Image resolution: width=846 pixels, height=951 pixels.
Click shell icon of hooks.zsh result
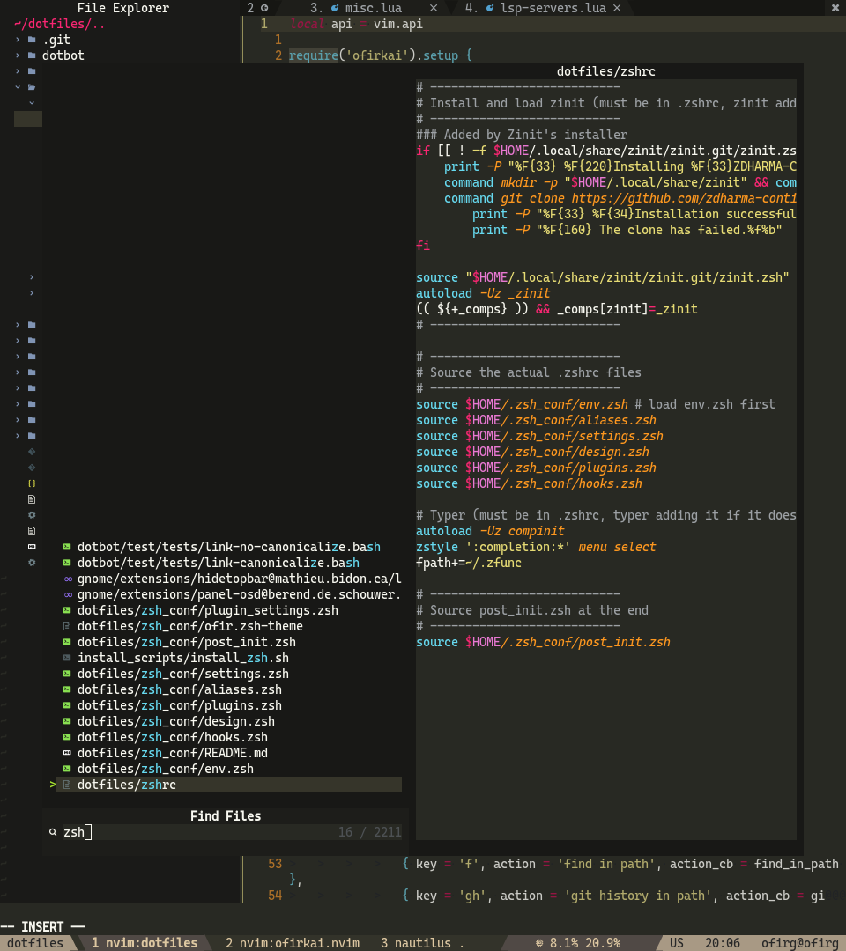coord(67,737)
